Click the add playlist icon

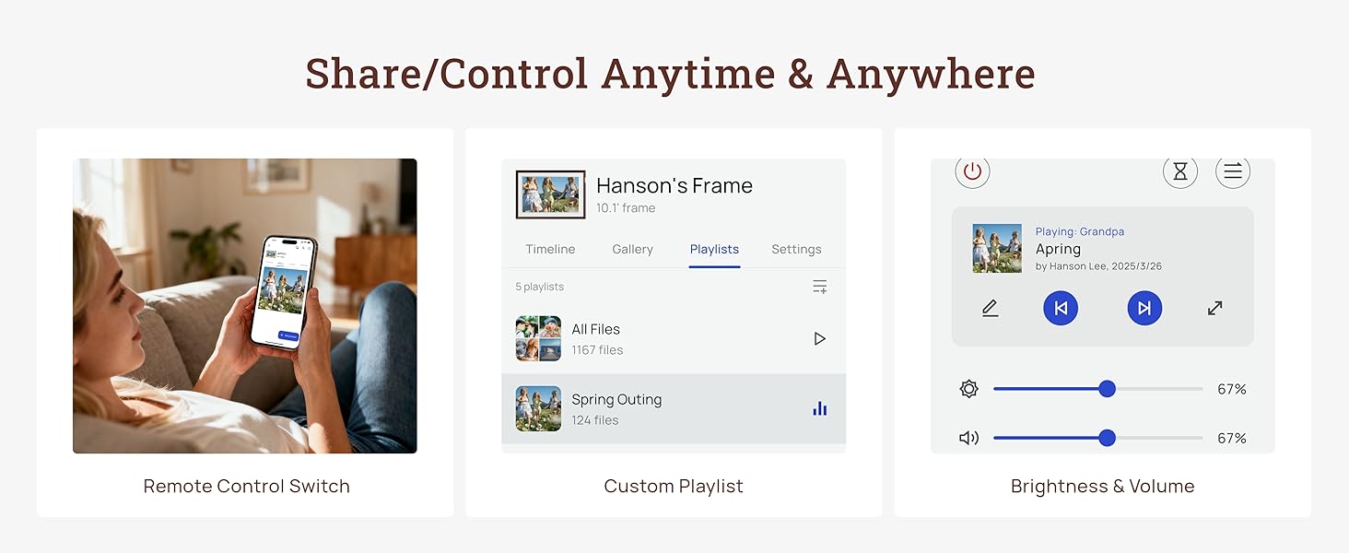click(x=819, y=287)
